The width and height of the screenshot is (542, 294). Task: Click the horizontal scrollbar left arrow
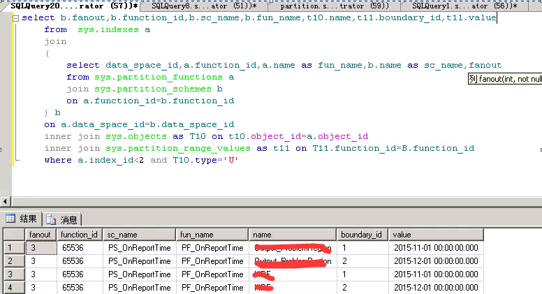coord(5,201)
